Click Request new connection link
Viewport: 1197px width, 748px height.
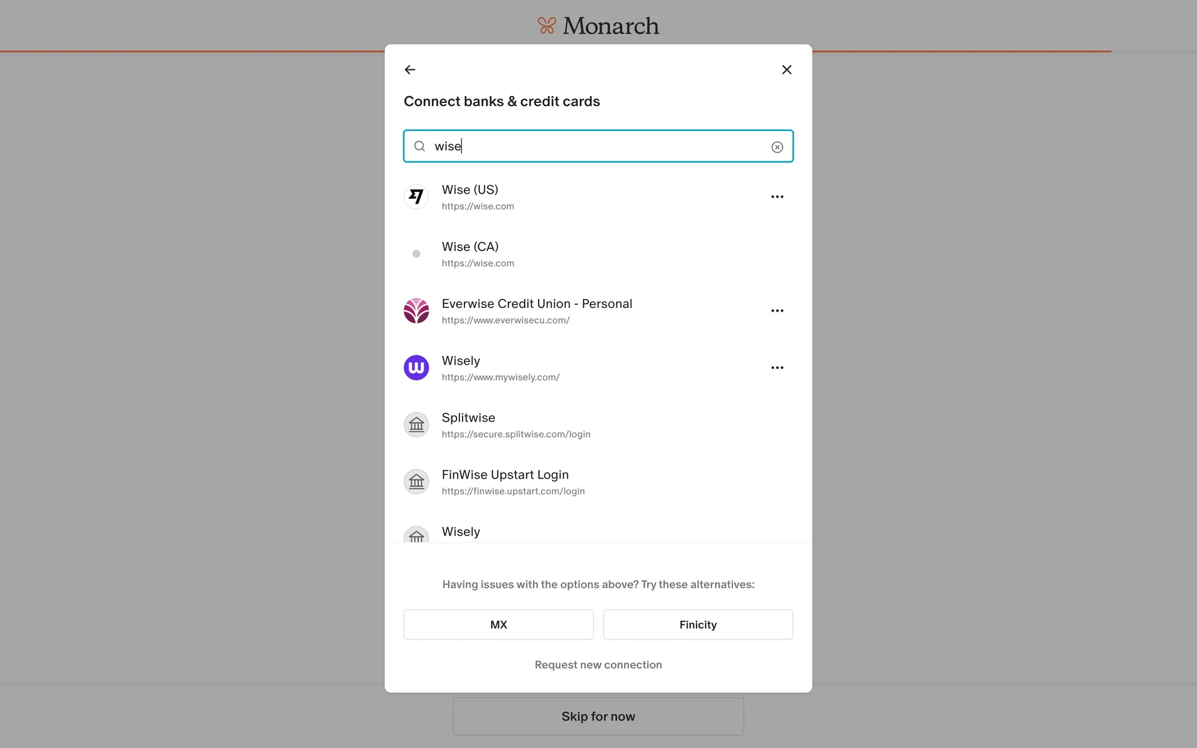pos(598,665)
